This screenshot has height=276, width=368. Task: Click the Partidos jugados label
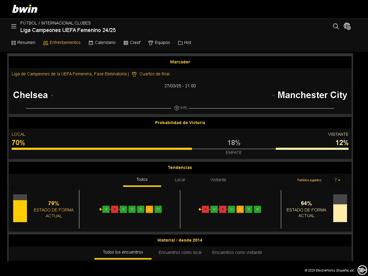pos(309,180)
